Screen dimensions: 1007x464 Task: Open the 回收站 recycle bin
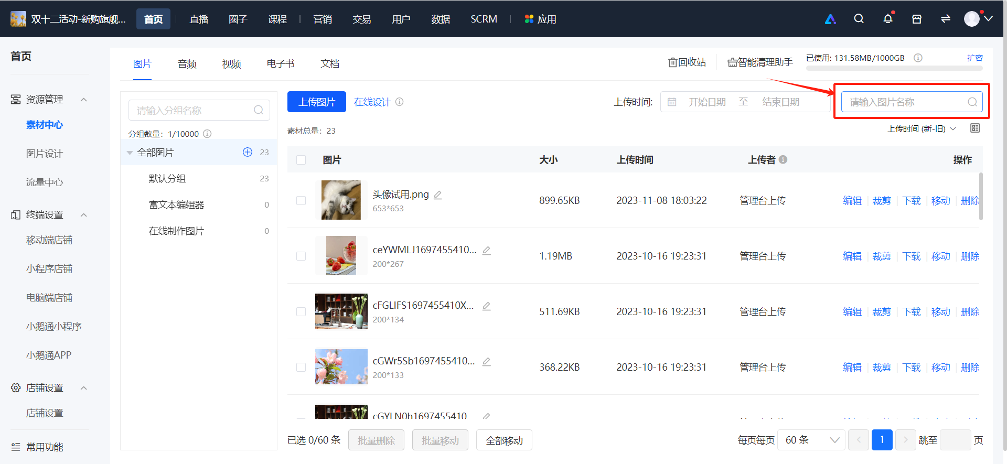(687, 62)
